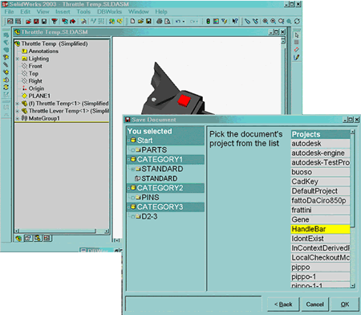Expand the MateGroup1 node
This screenshot has height=315, width=361.
[18, 118]
